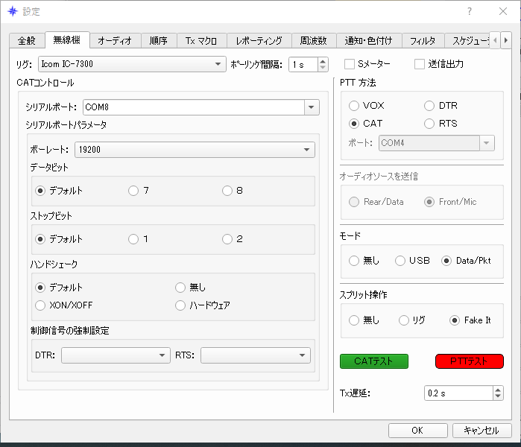Increase polling interval with up arrow
521x447 pixels.
click(x=322, y=61)
